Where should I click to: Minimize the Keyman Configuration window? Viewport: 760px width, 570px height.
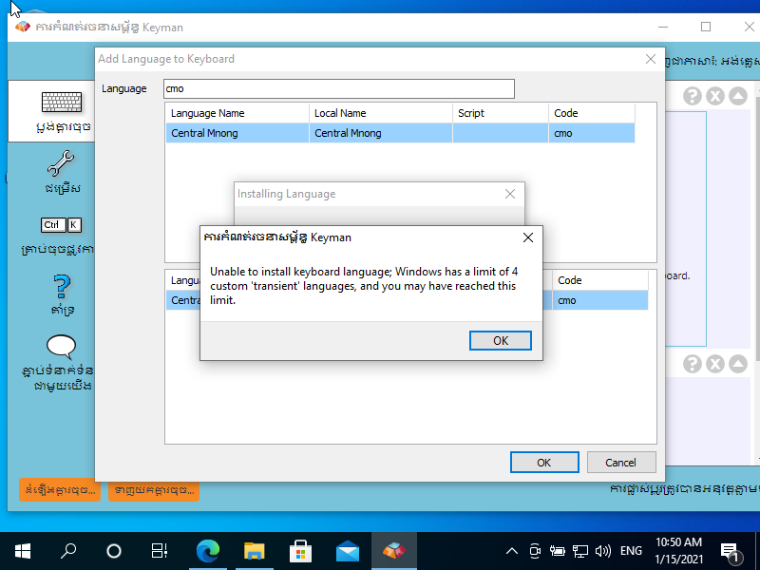pos(663,27)
